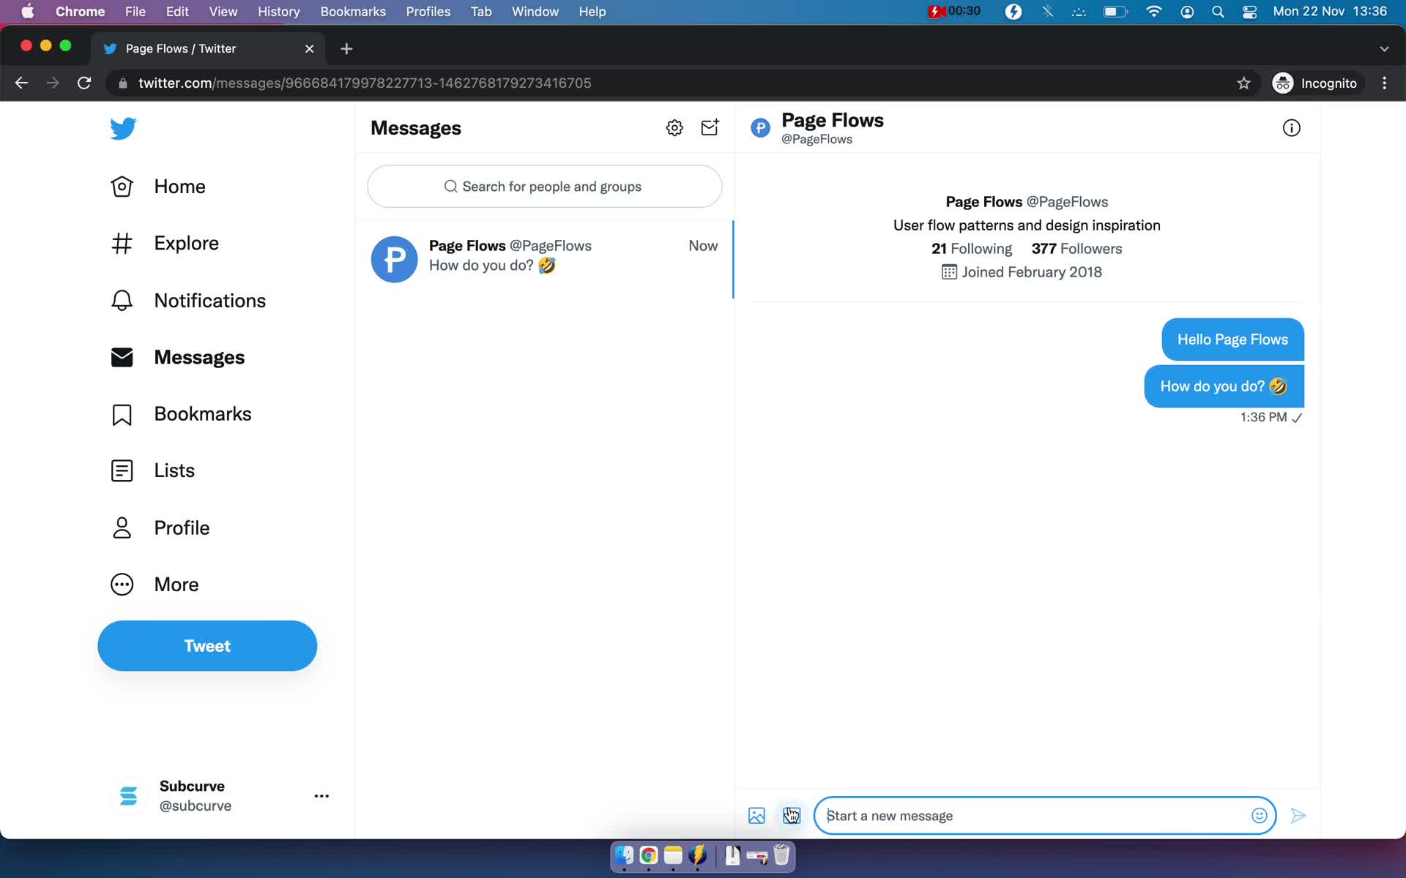Open Notifications in sidebar
The width and height of the screenshot is (1406, 878).
187,301
